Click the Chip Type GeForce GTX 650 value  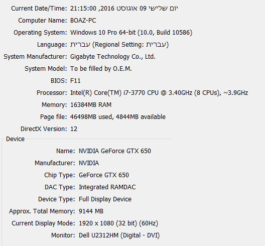point(104,175)
